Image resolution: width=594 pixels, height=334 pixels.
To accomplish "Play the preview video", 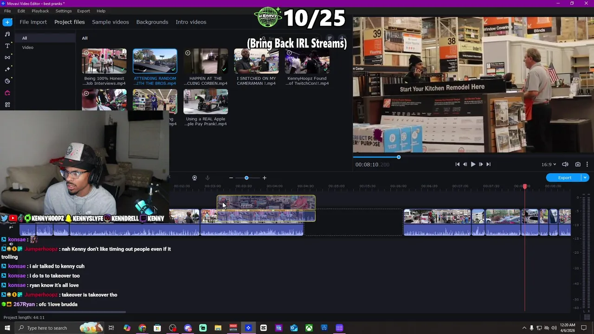I will click(x=473, y=164).
